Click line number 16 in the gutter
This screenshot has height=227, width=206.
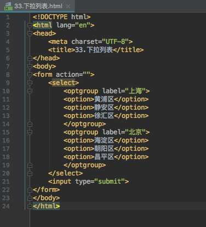pyautogui.click(x=6, y=140)
